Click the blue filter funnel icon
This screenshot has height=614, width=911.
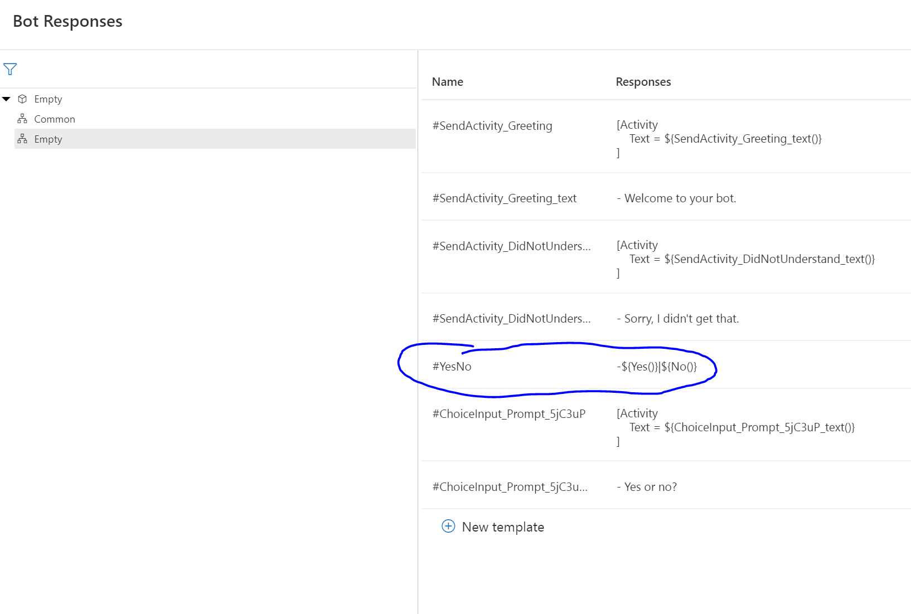click(10, 69)
